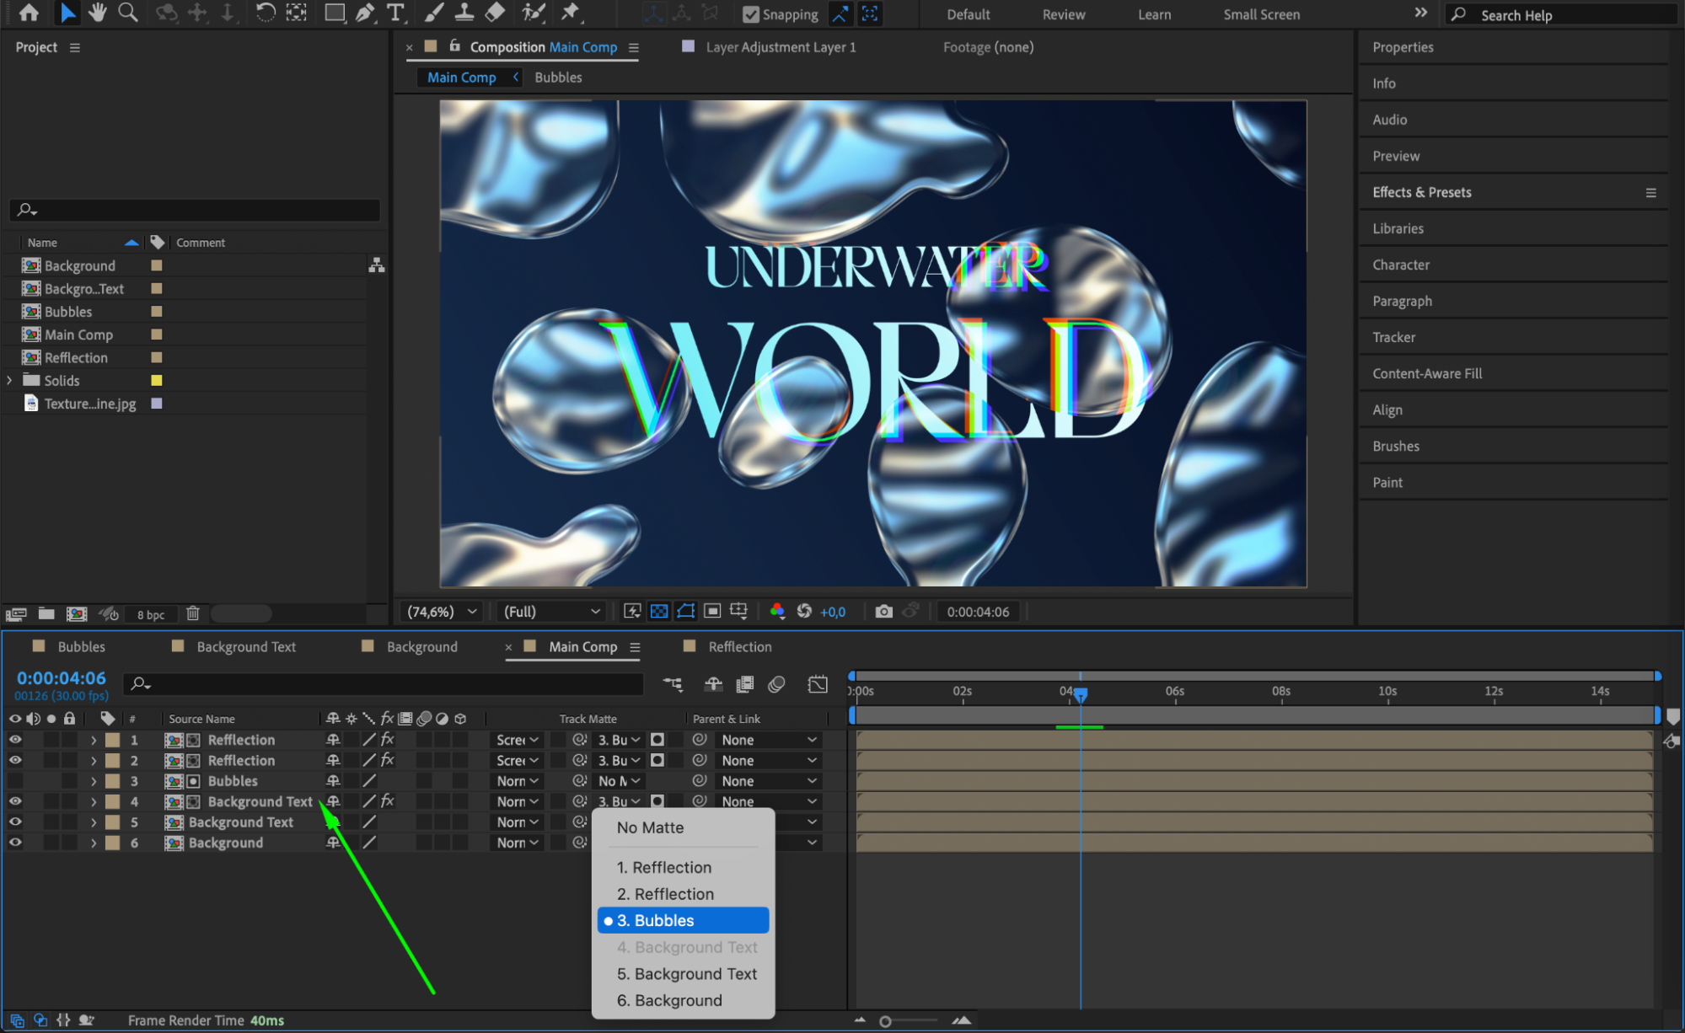Screen dimensions: 1685x1033
Task: Click the Home icon
Action: [29, 13]
